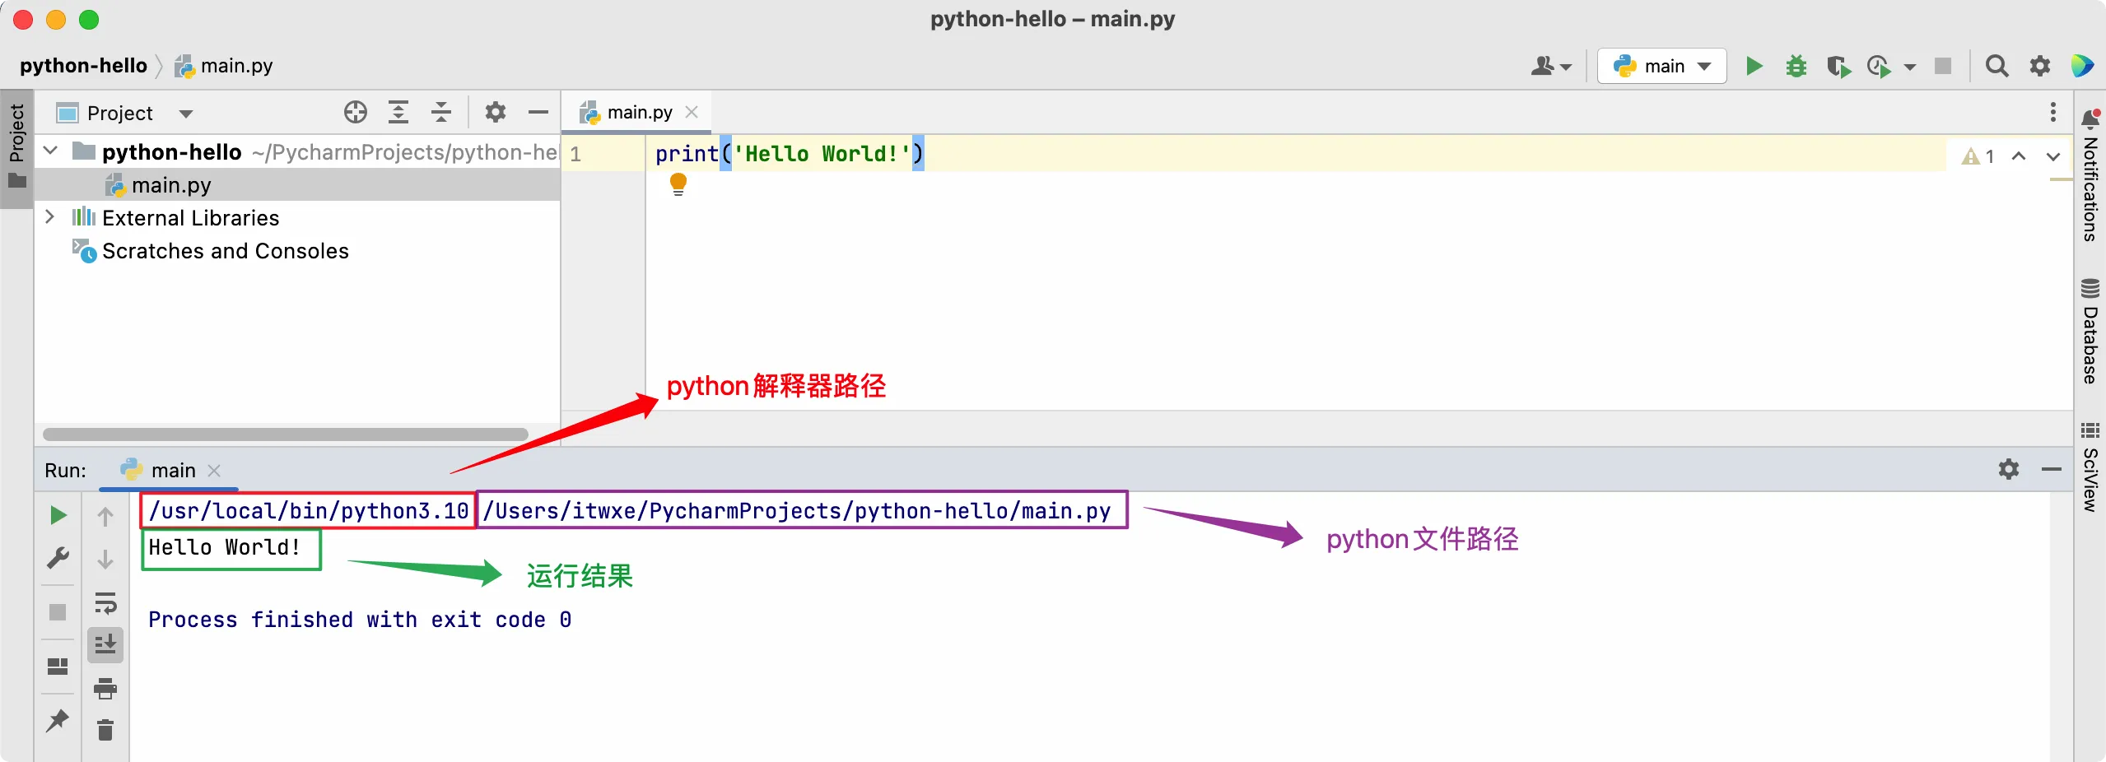Collapse all items in Project panel
The image size is (2106, 762).
[x=441, y=112]
